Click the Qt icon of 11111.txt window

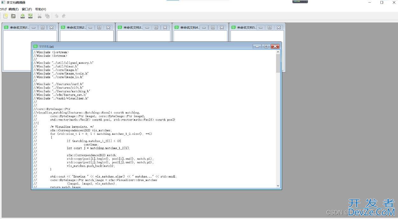pyautogui.click(x=35, y=47)
